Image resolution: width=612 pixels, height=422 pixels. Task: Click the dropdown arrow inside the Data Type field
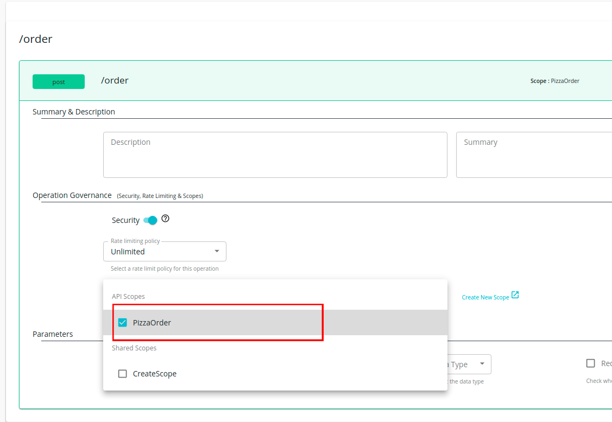click(x=482, y=364)
